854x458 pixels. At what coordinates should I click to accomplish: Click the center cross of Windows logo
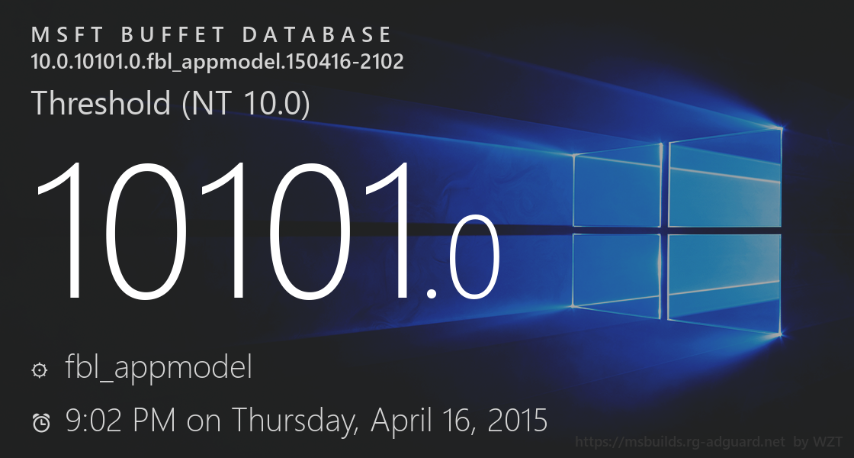coord(665,227)
